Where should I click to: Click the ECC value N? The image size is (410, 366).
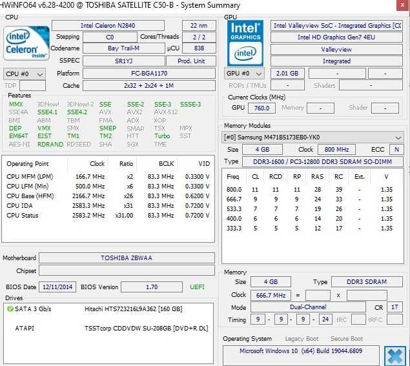tap(396, 150)
